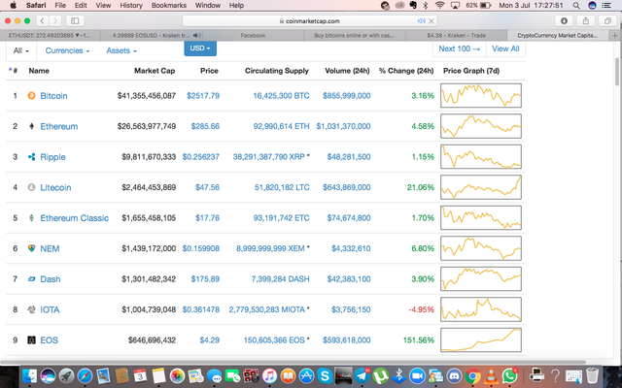Open the History menu
Viewport: 622px width, 388px height.
click(x=131, y=5)
